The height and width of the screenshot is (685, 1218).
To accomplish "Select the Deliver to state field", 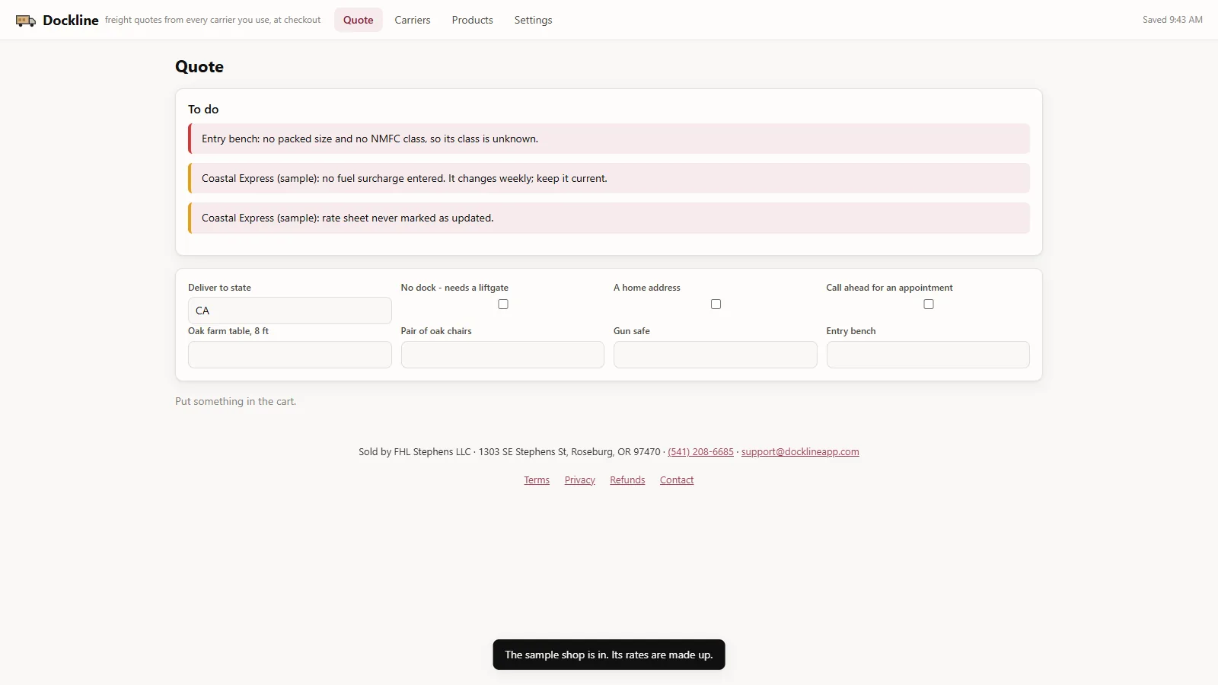I will click(x=290, y=311).
